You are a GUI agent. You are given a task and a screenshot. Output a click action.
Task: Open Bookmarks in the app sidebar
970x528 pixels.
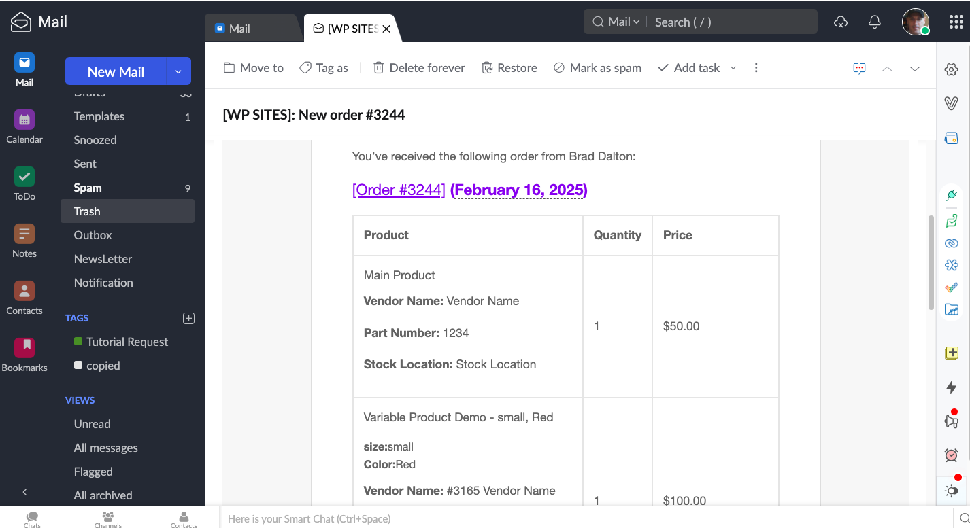(x=24, y=349)
